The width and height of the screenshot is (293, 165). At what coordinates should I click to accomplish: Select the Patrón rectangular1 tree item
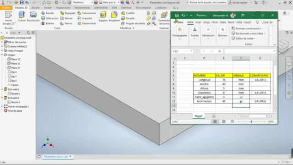pos(16,107)
